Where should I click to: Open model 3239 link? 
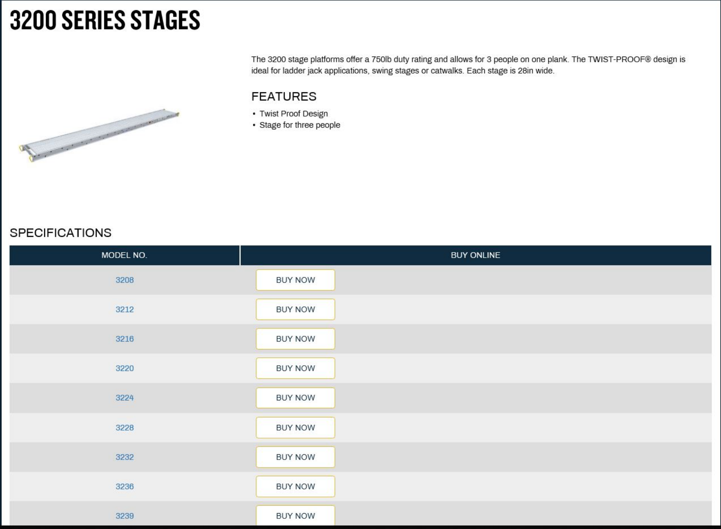coord(125,516)
